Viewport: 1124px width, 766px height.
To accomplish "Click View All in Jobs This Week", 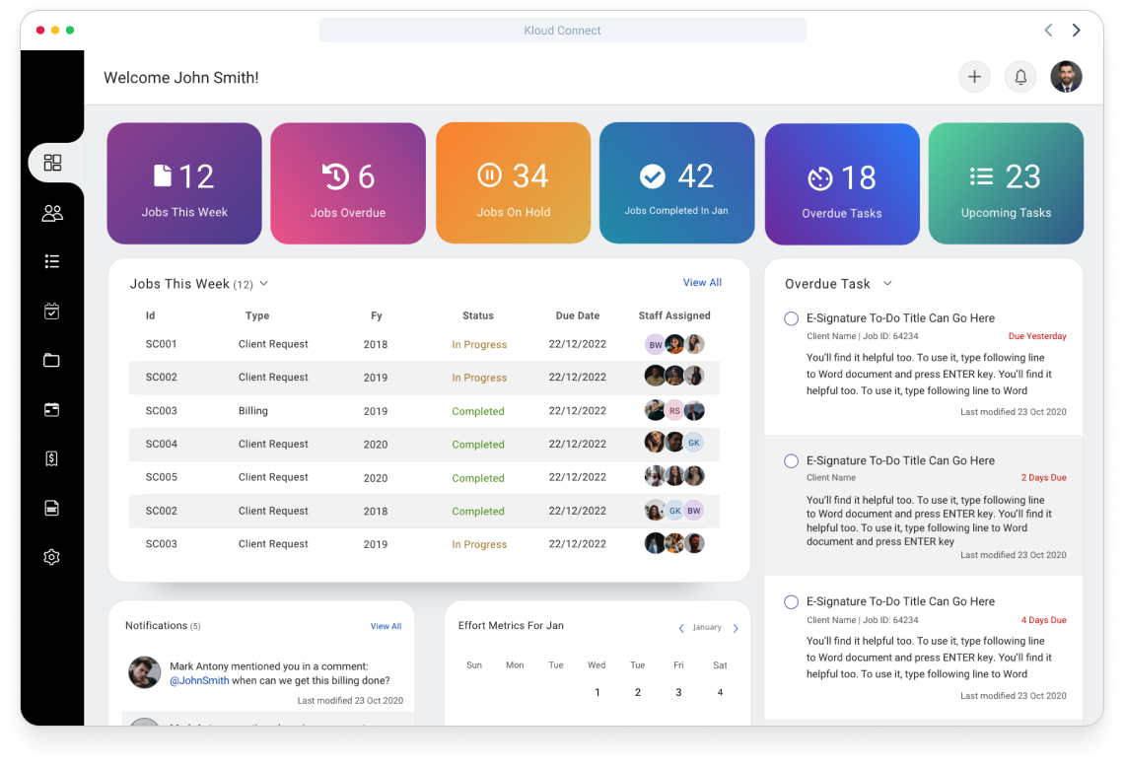I will tap(702, 283).
